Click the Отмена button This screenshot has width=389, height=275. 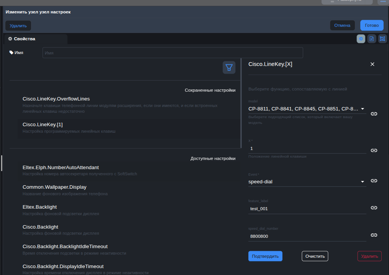[342, 25]
